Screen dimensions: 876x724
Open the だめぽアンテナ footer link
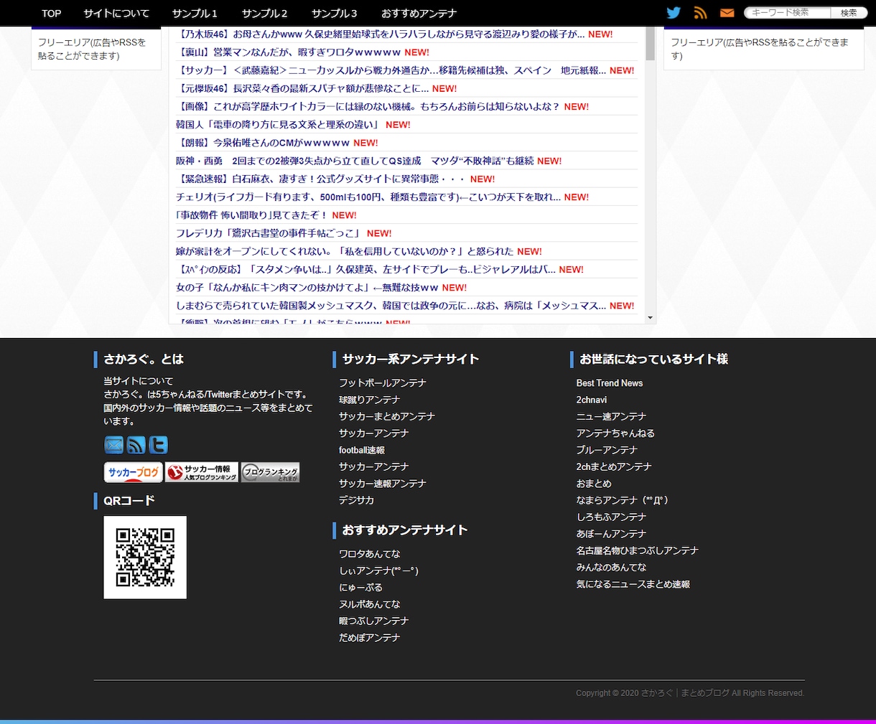[x=370, y=638]
